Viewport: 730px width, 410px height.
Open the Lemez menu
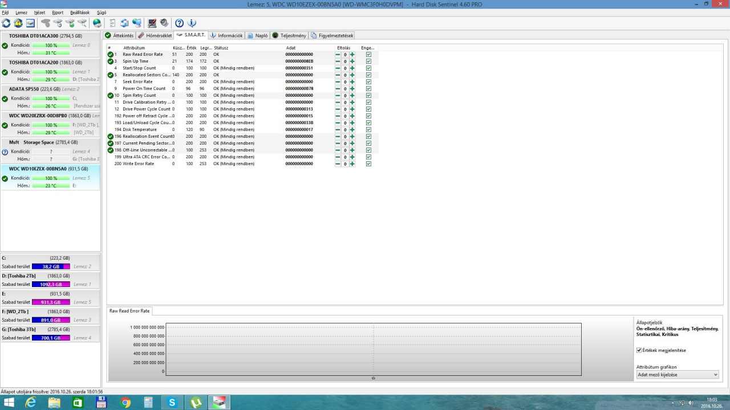tap(21, 12)
